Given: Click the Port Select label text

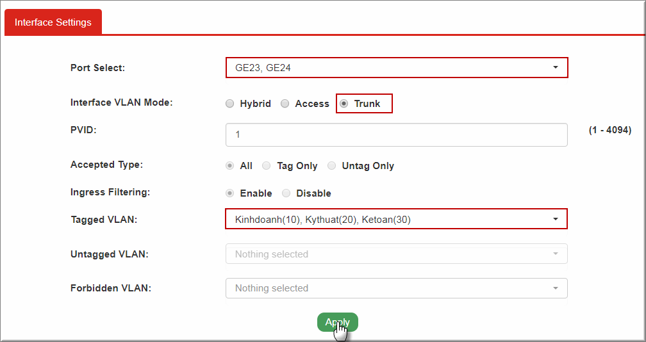Looking at the screenshot, I should (x=97, y=68).
